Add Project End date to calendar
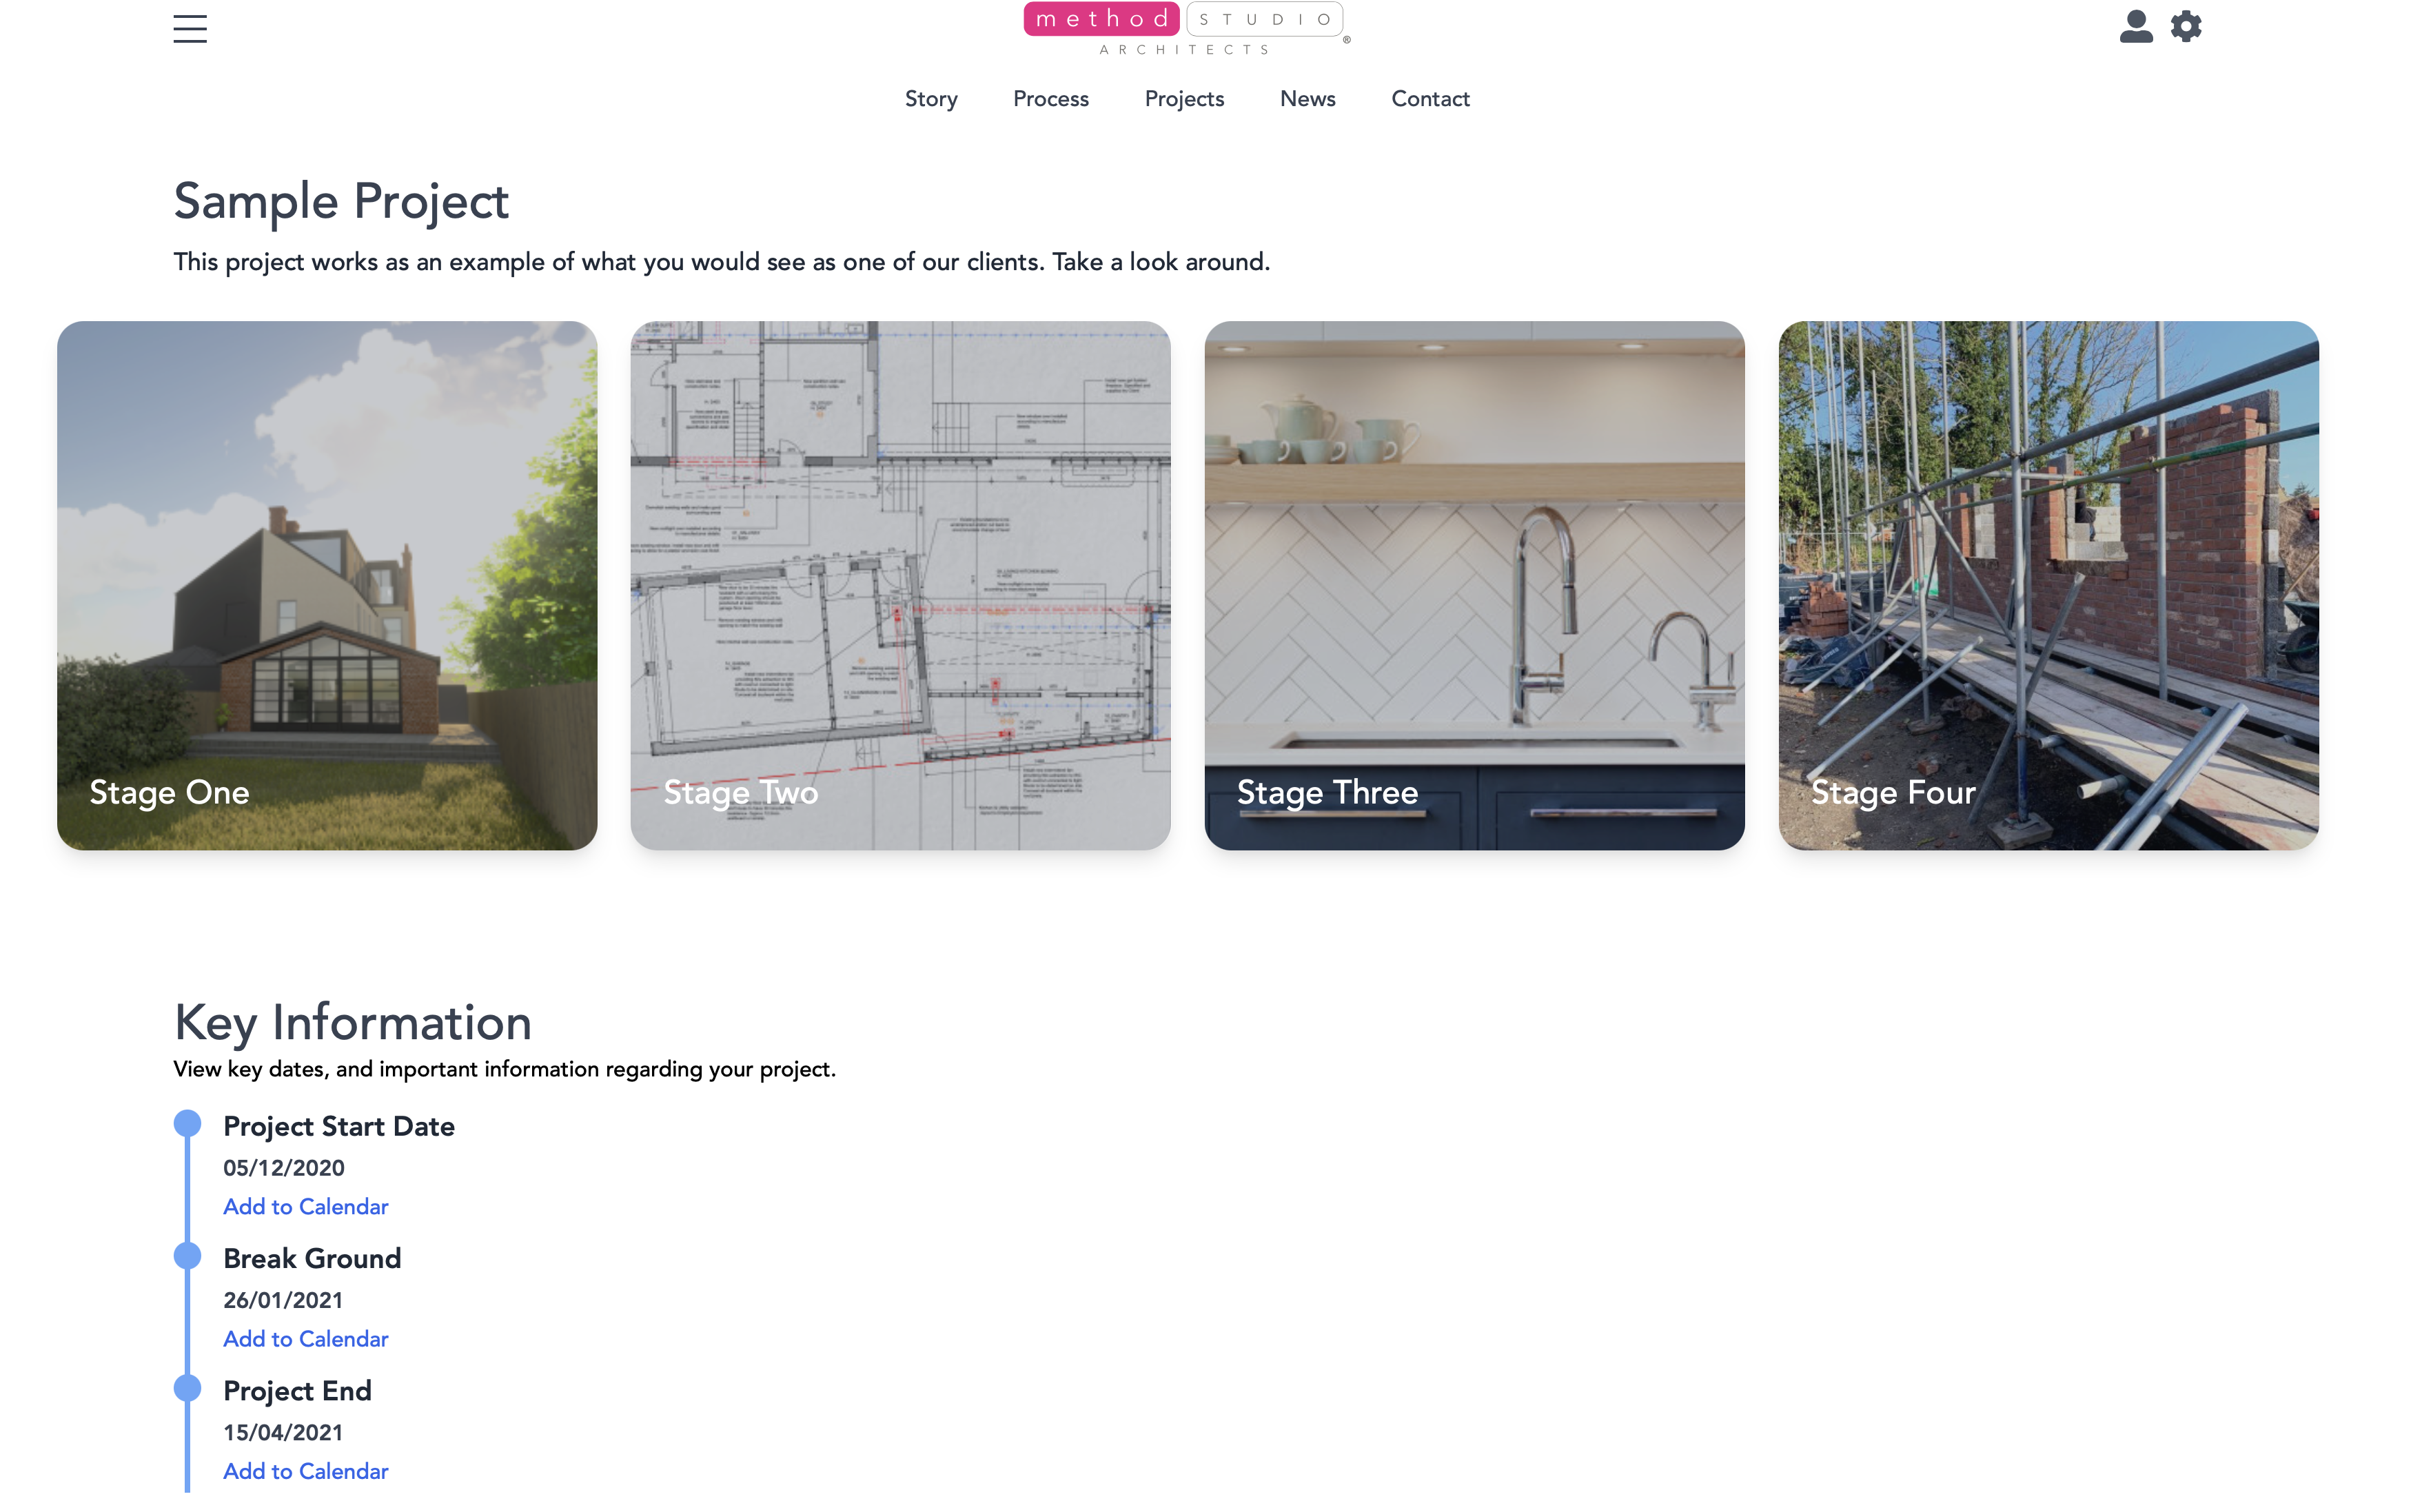The height and width of the screenshot is (1512, 2422). pos(306,1471)
